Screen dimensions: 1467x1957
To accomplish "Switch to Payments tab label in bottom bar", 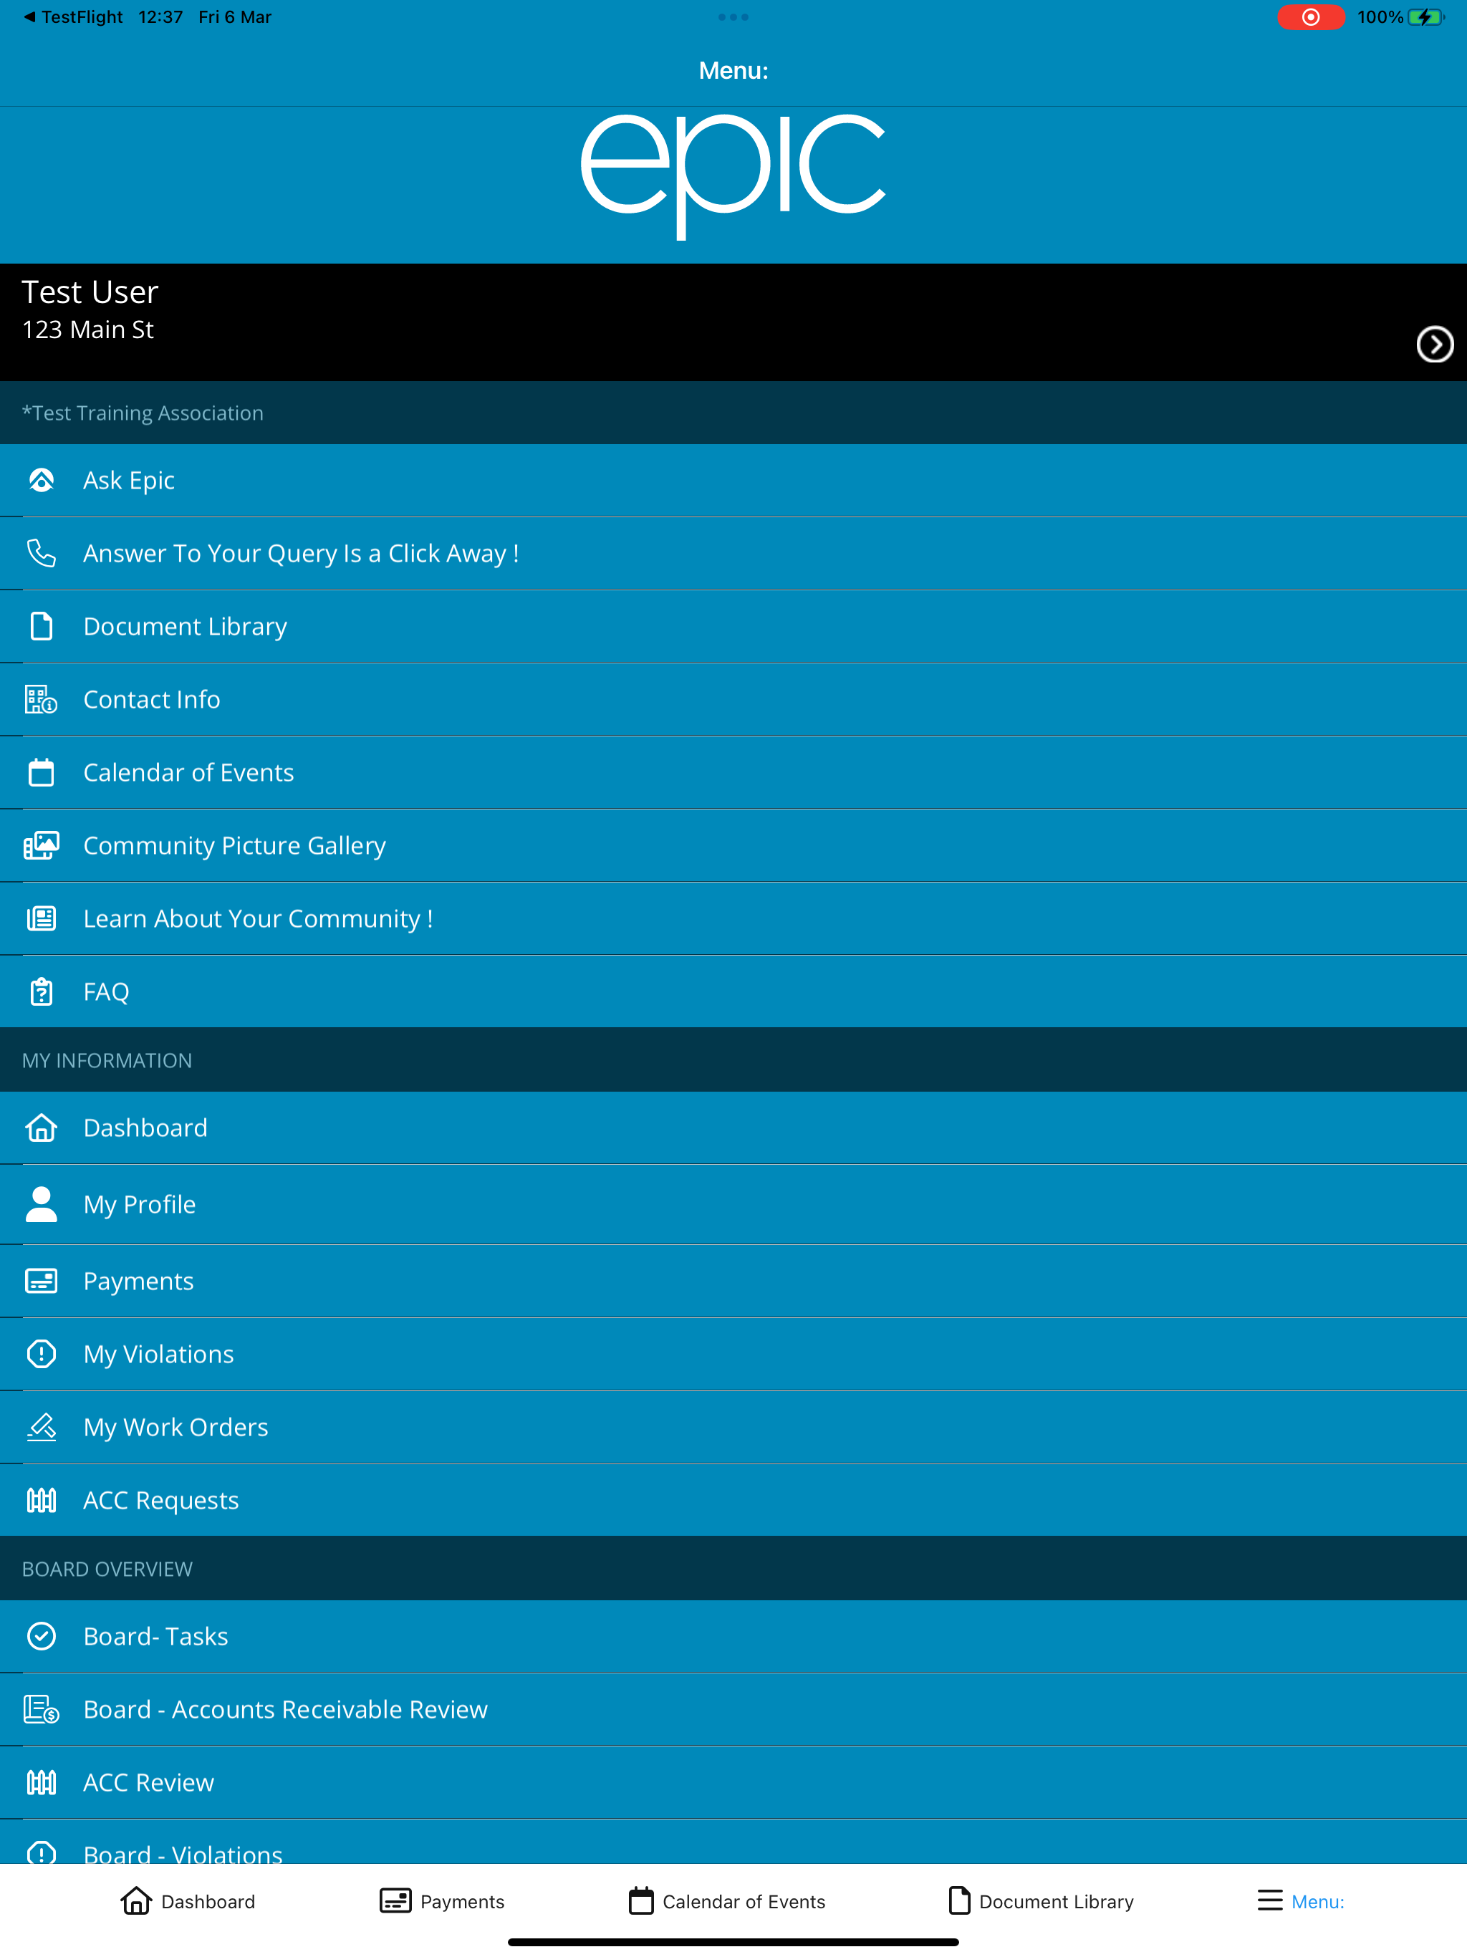I will (x=462, y=1901).
